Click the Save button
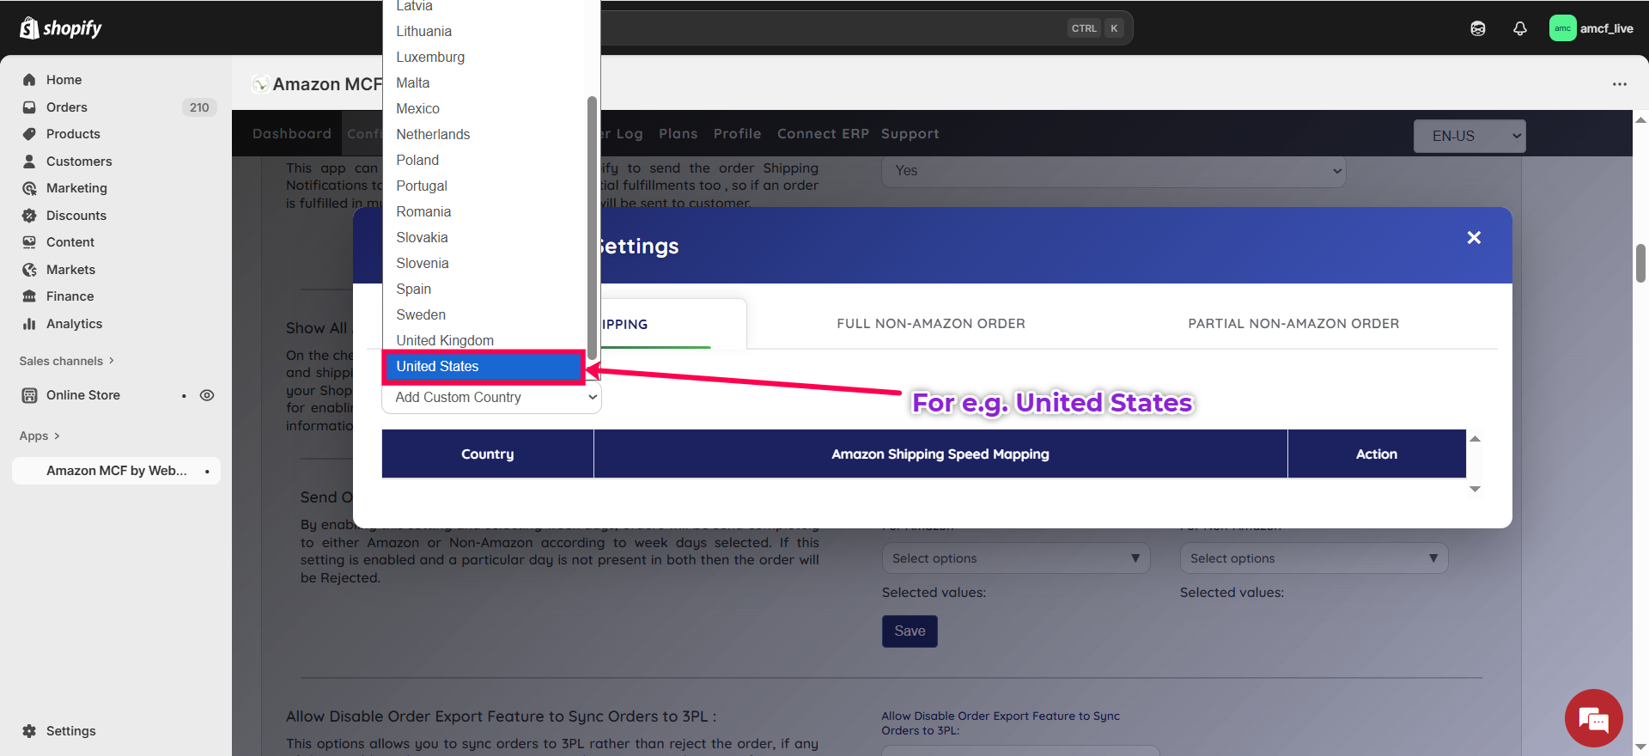The height and width of the screenshot is (756, 1649). (x=909, y=631)
